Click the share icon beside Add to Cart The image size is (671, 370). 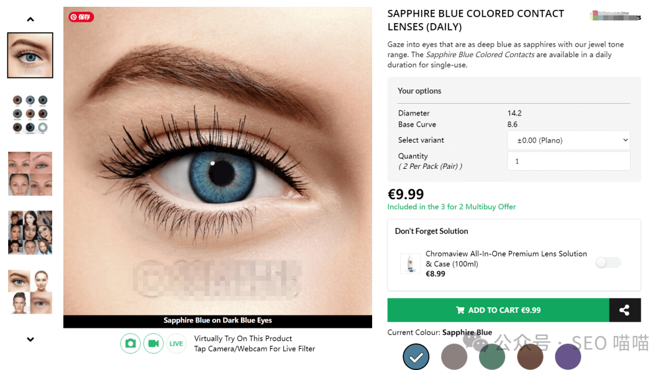click(625, 310)
